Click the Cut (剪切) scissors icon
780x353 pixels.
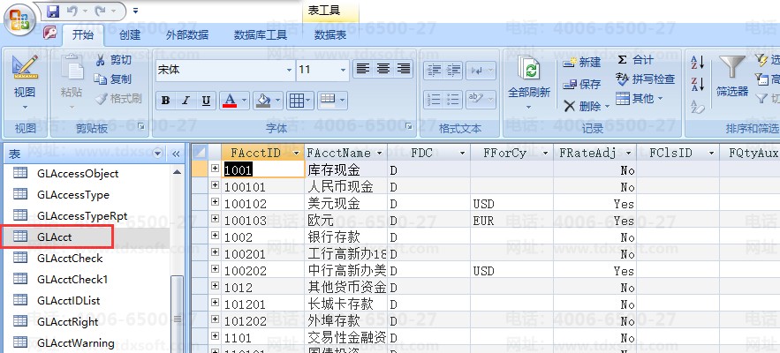100,60
